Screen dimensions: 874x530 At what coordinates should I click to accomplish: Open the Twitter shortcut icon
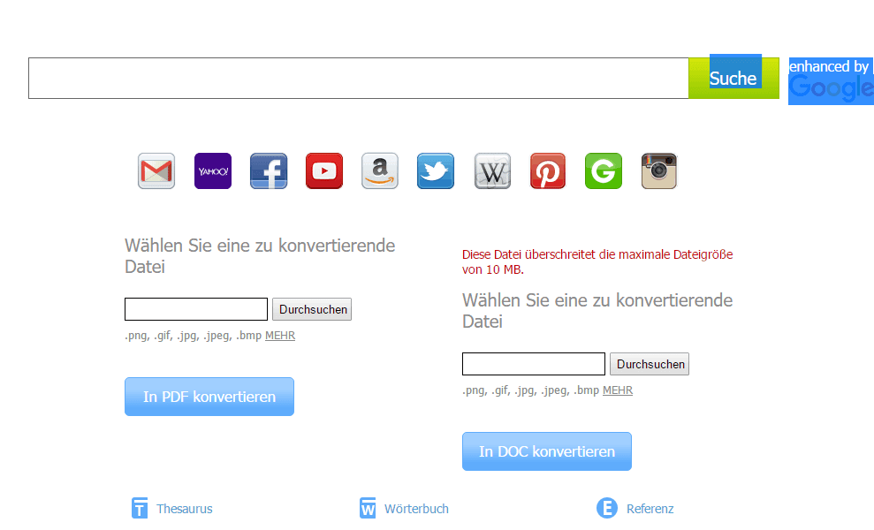tap(436, 171)
